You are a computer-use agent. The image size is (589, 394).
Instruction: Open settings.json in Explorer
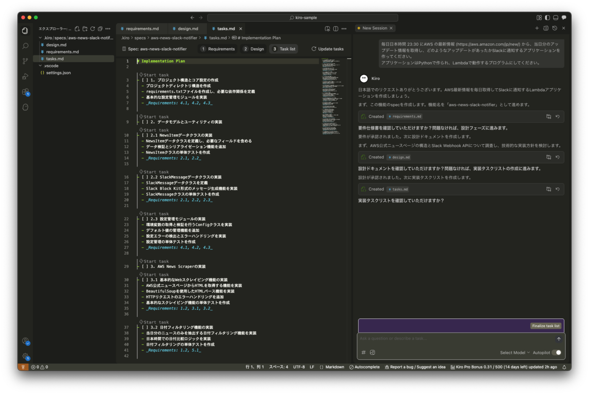[x=58, y=73]
